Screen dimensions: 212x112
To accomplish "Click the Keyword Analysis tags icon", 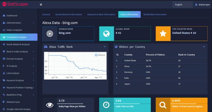I will coord(4,80).
